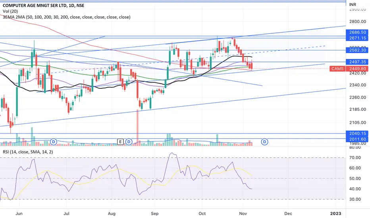The width and height of the screenshot is (370, 218).
Task: Click the 2340.00 price scale value
Action: (x=357, y=85)
